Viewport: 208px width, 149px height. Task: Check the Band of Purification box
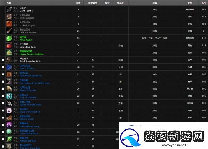(3, 111)
